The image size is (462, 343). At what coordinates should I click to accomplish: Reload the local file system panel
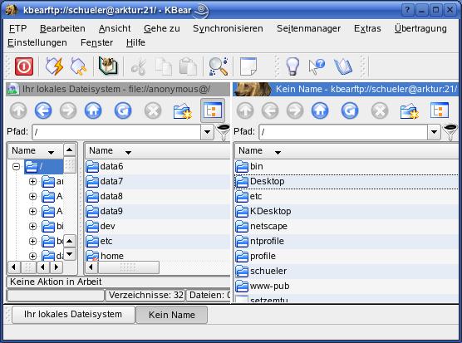point(123,110)
